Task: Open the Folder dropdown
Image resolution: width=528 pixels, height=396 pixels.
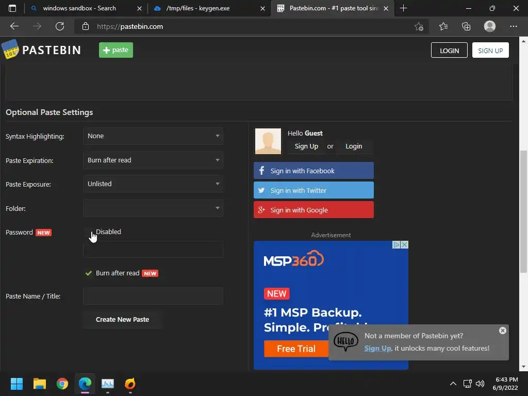Action: [153, 208]
